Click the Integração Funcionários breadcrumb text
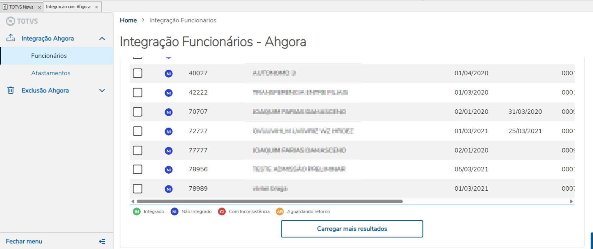 point(183,20)
